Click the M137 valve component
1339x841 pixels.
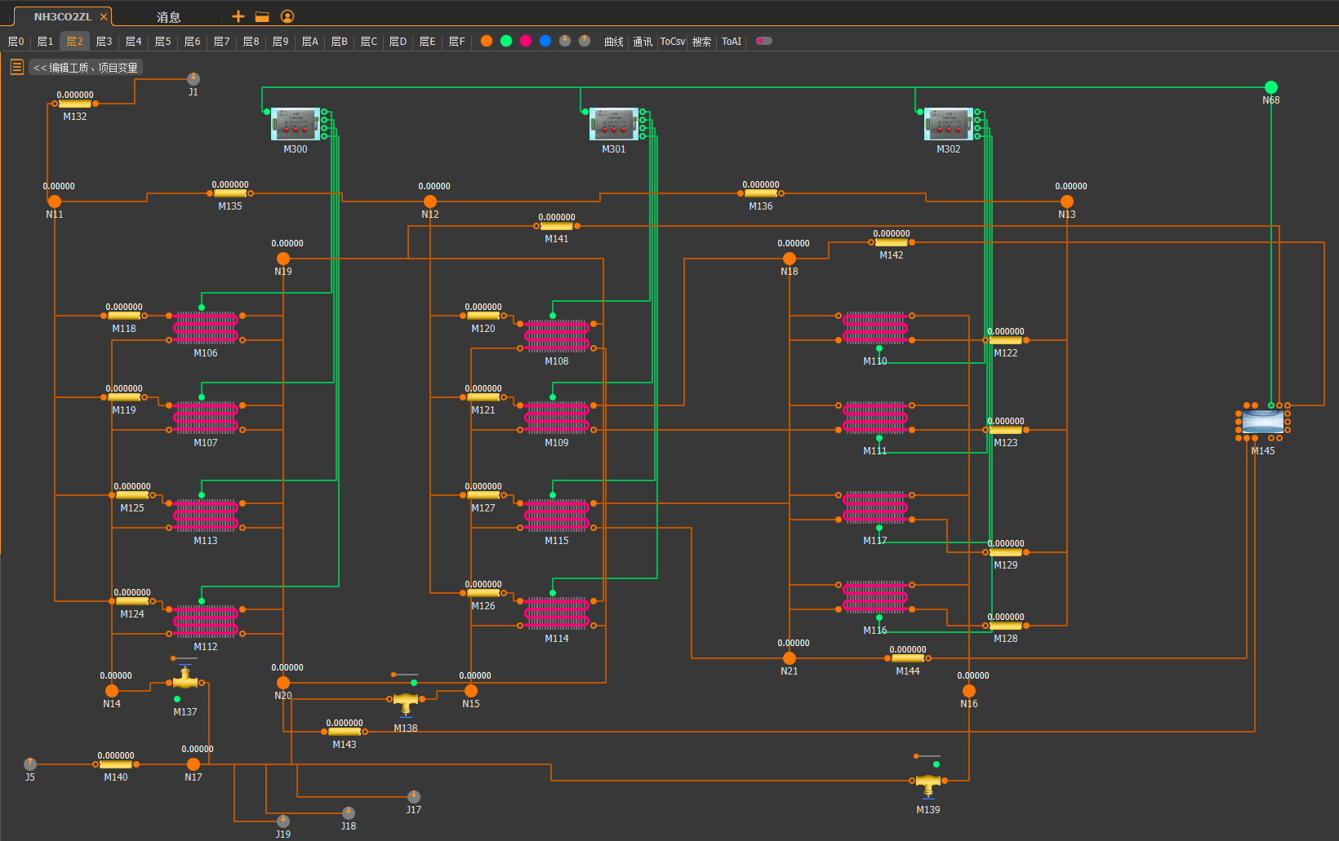(x=185, y=680)
